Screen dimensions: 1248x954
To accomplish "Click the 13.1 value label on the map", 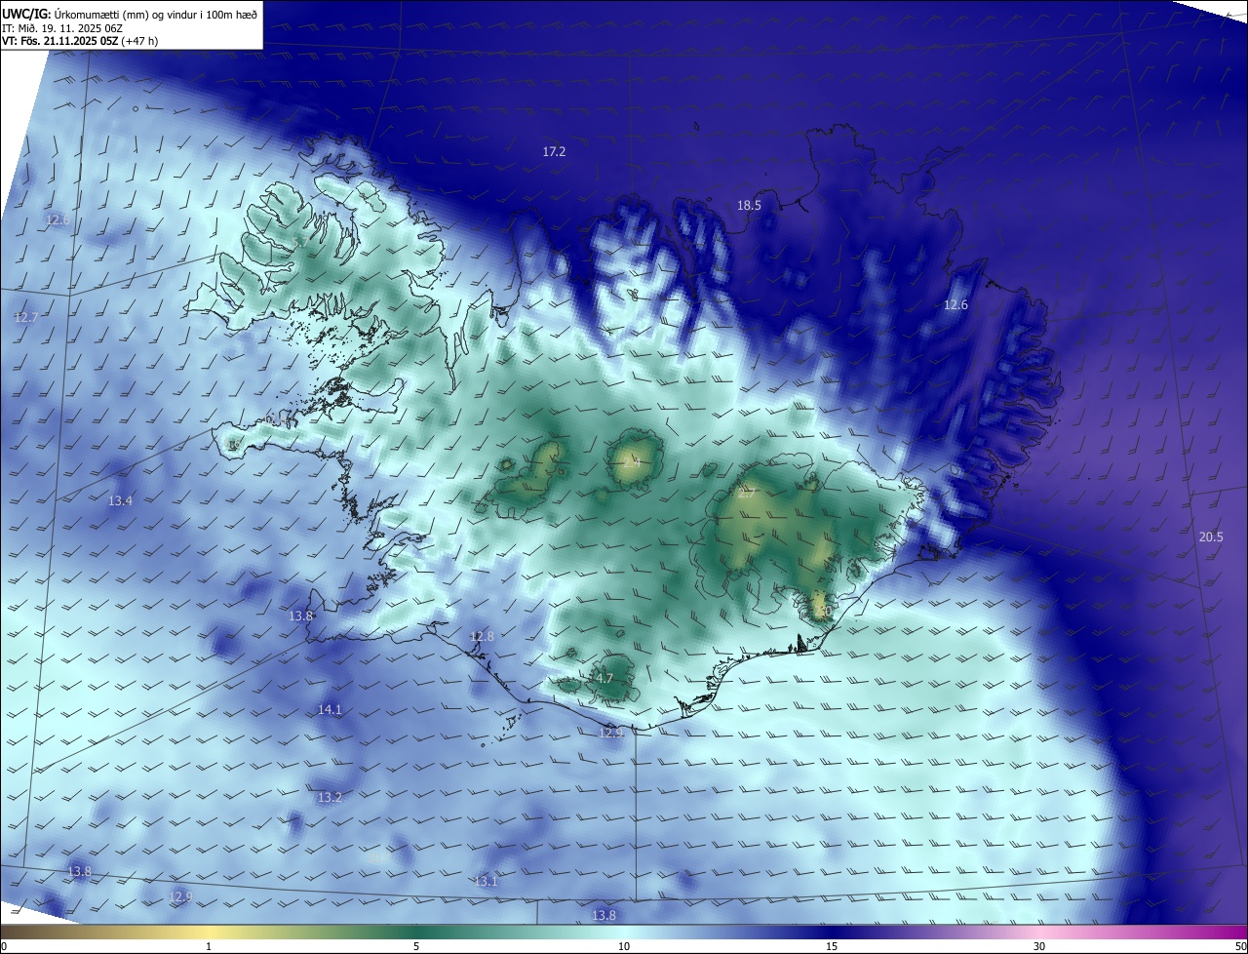I will (x=486, y=881).
